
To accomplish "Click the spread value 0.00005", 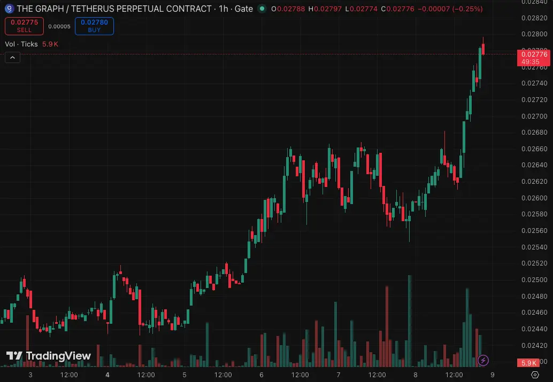I will pos(59,26).
